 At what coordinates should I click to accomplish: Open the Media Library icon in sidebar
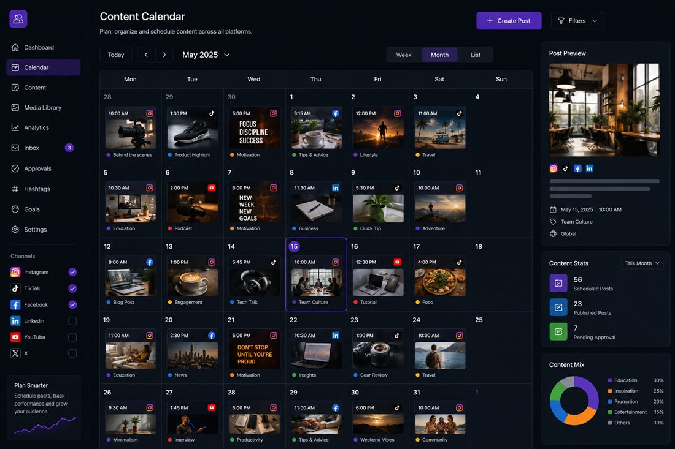coord(15,107)
